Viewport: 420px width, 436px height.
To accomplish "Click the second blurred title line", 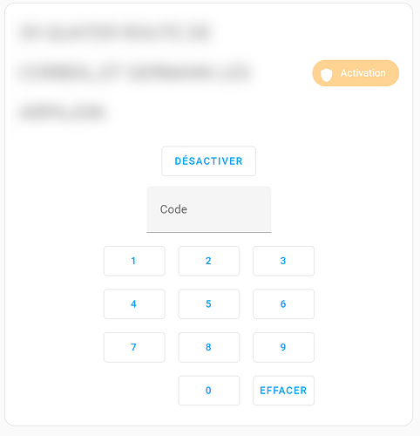I will (x=136, y=72).
